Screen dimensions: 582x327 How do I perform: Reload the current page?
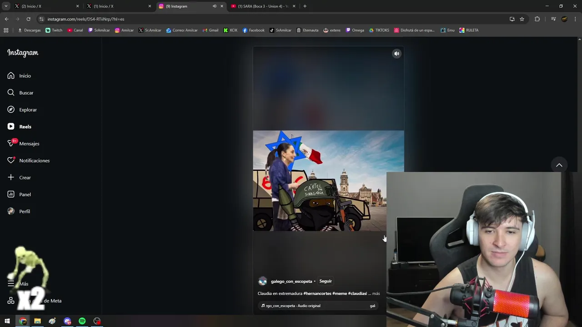coord(28,19)
